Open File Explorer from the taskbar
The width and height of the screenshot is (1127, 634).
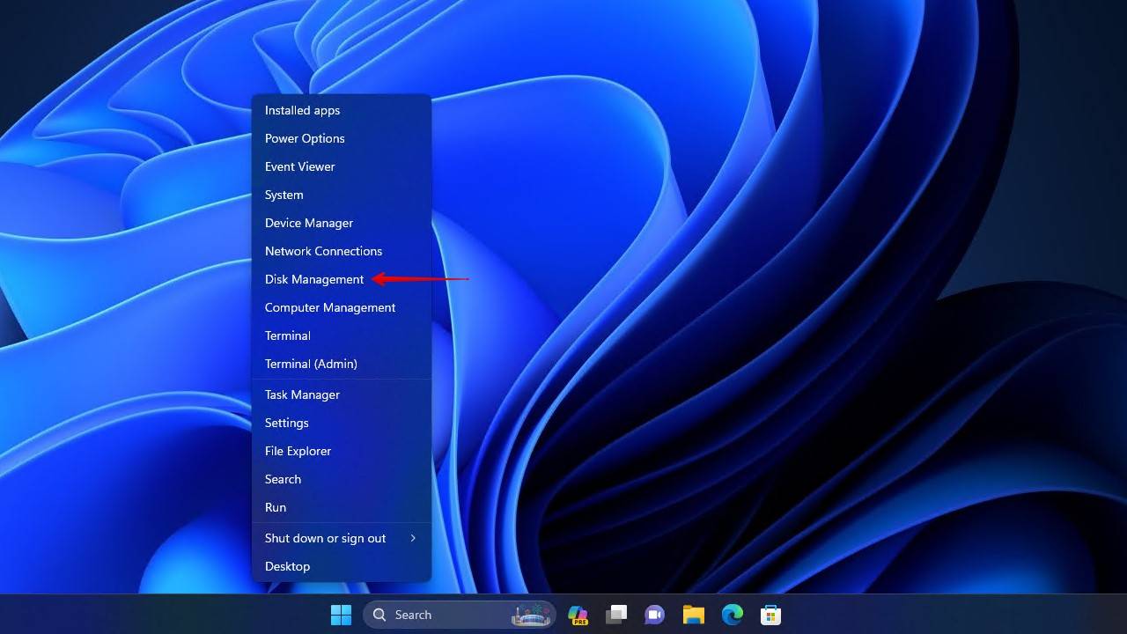tap(694, 615)
